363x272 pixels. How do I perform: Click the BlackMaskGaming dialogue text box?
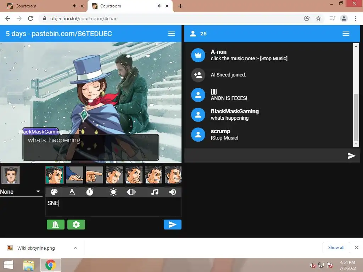coord(91,147)
